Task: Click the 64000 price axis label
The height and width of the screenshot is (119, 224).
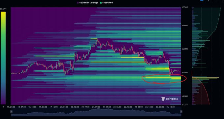Action: 185,73
